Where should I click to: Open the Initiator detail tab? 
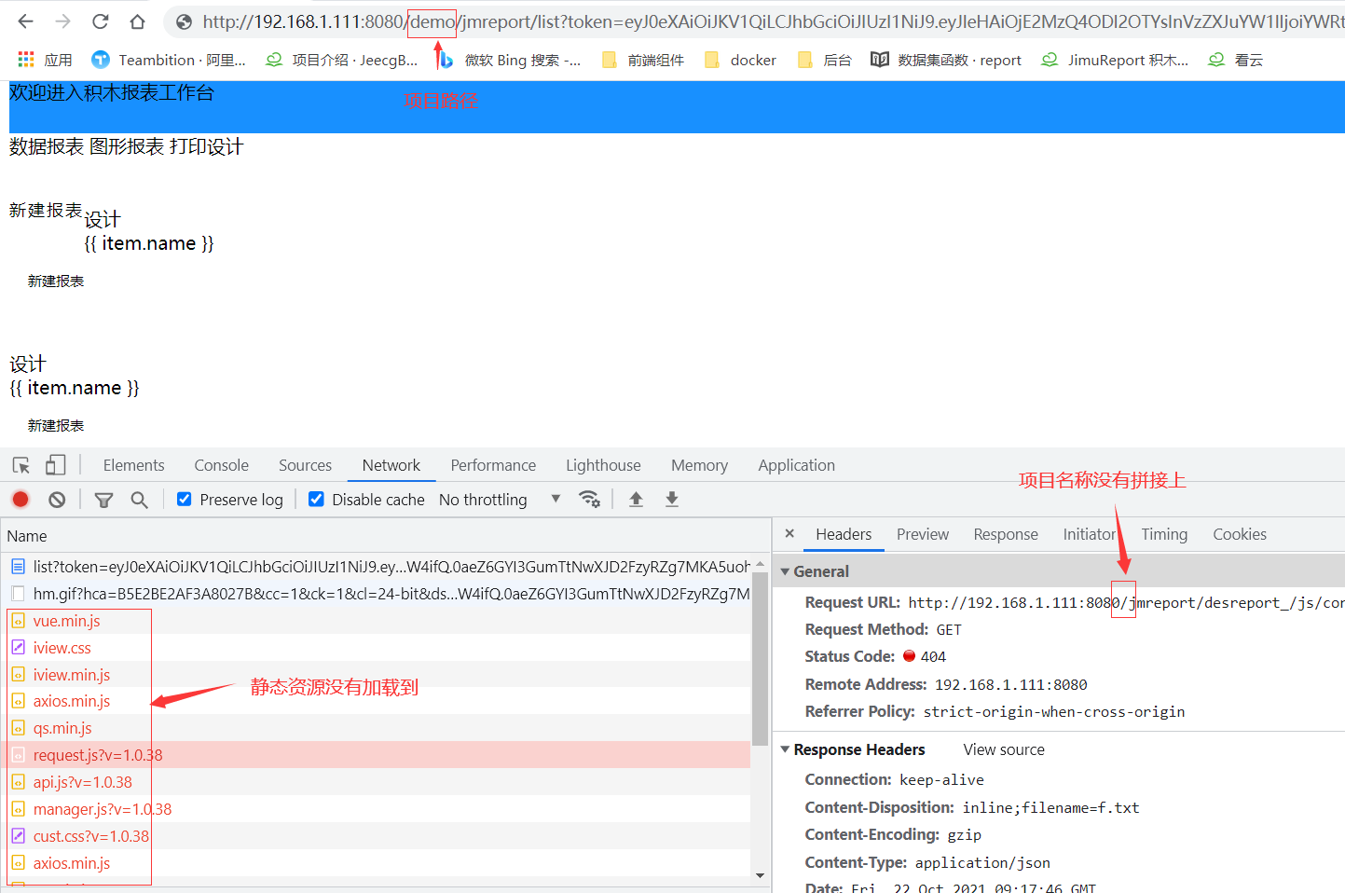click(1089, 534)
